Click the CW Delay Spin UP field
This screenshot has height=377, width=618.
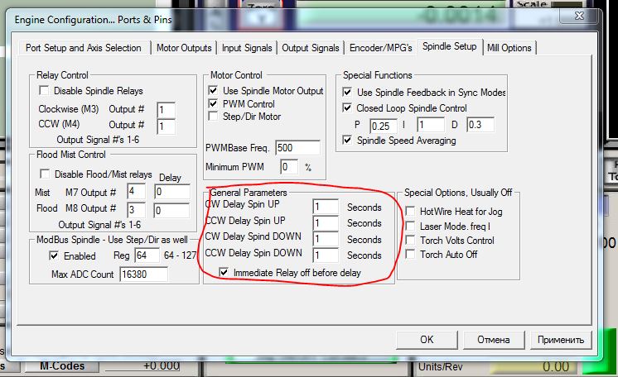[x=326, y=207]
